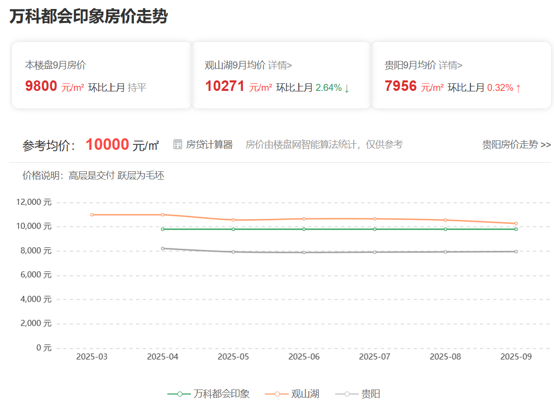Click the orange 观山湖 point at 2025-09
The width and height of the screenshot is (554, 400).
[516, 224]
